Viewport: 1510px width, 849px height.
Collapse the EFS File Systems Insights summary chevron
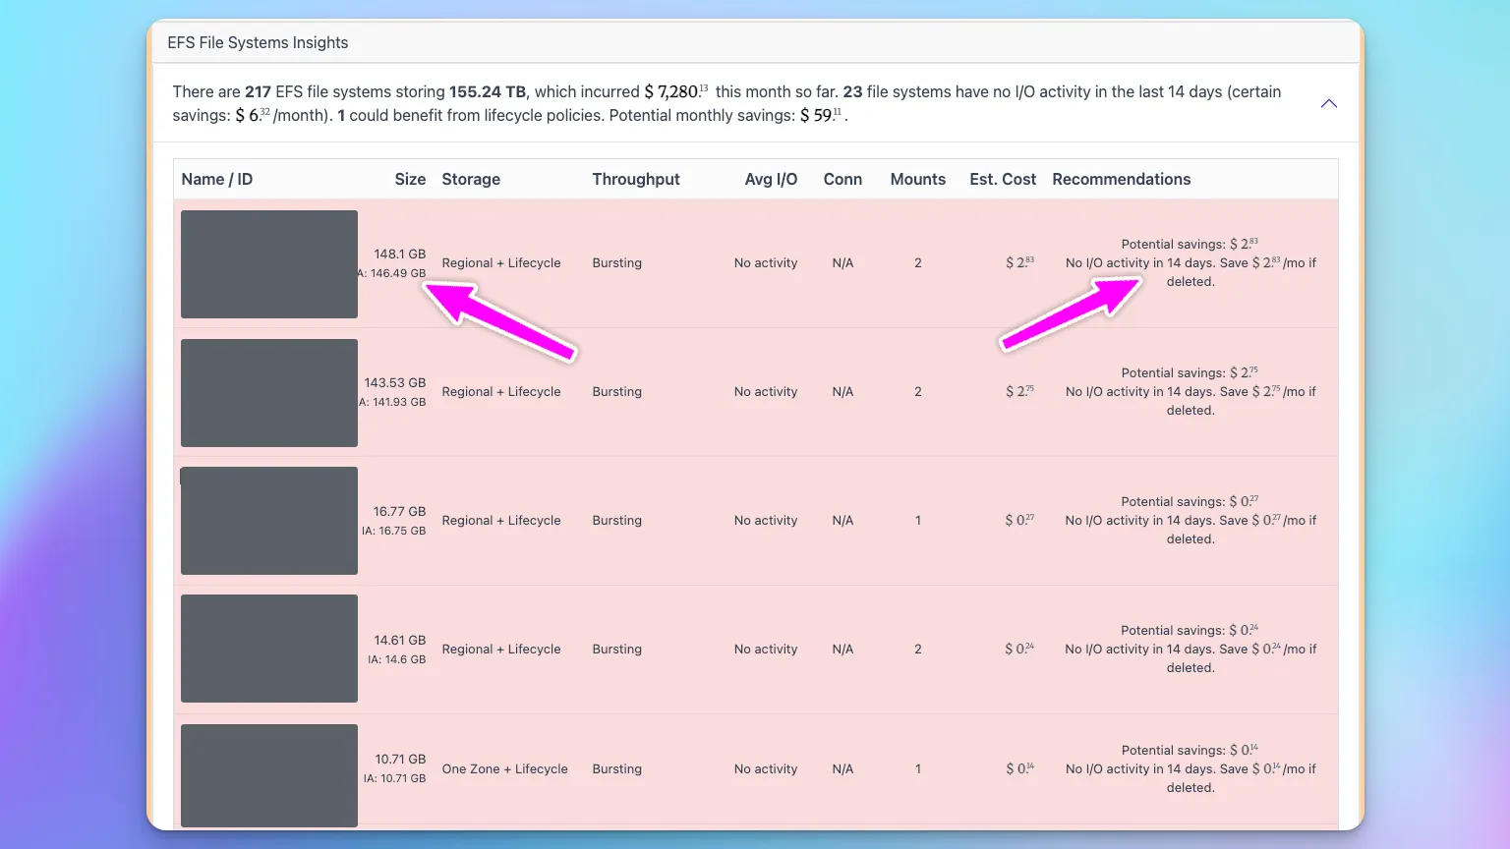pyautogui.click(x=1328, y=103)
